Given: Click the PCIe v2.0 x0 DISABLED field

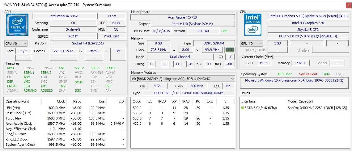Looking at the screenshot, I should pyautogui.click(x=308, y=36).
